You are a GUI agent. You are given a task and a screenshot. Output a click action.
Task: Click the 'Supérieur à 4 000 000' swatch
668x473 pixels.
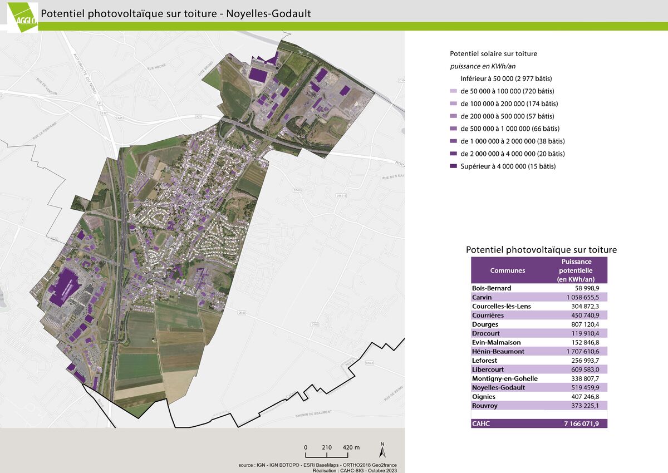(x=454, y=166)
